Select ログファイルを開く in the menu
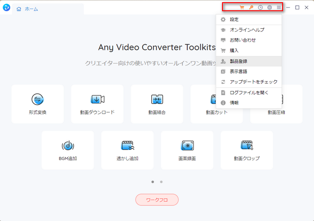314x221 pixels. [249, 93]
